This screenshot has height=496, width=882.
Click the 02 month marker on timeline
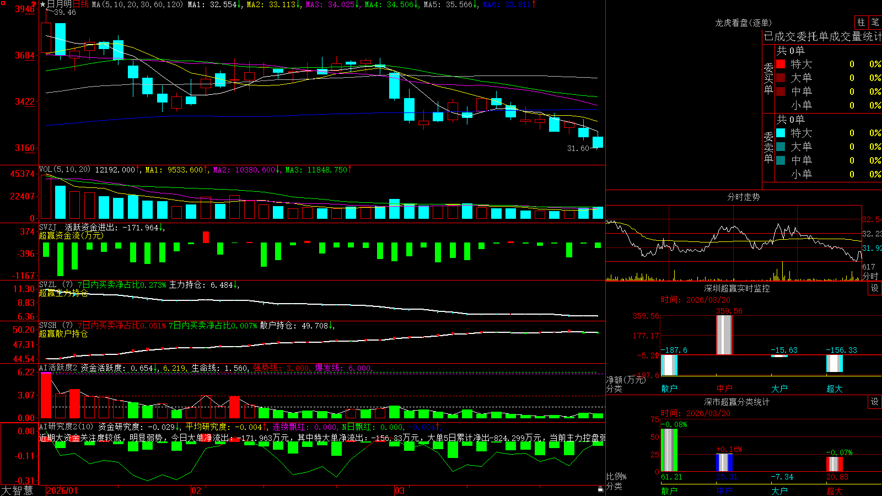click(196, 490)
